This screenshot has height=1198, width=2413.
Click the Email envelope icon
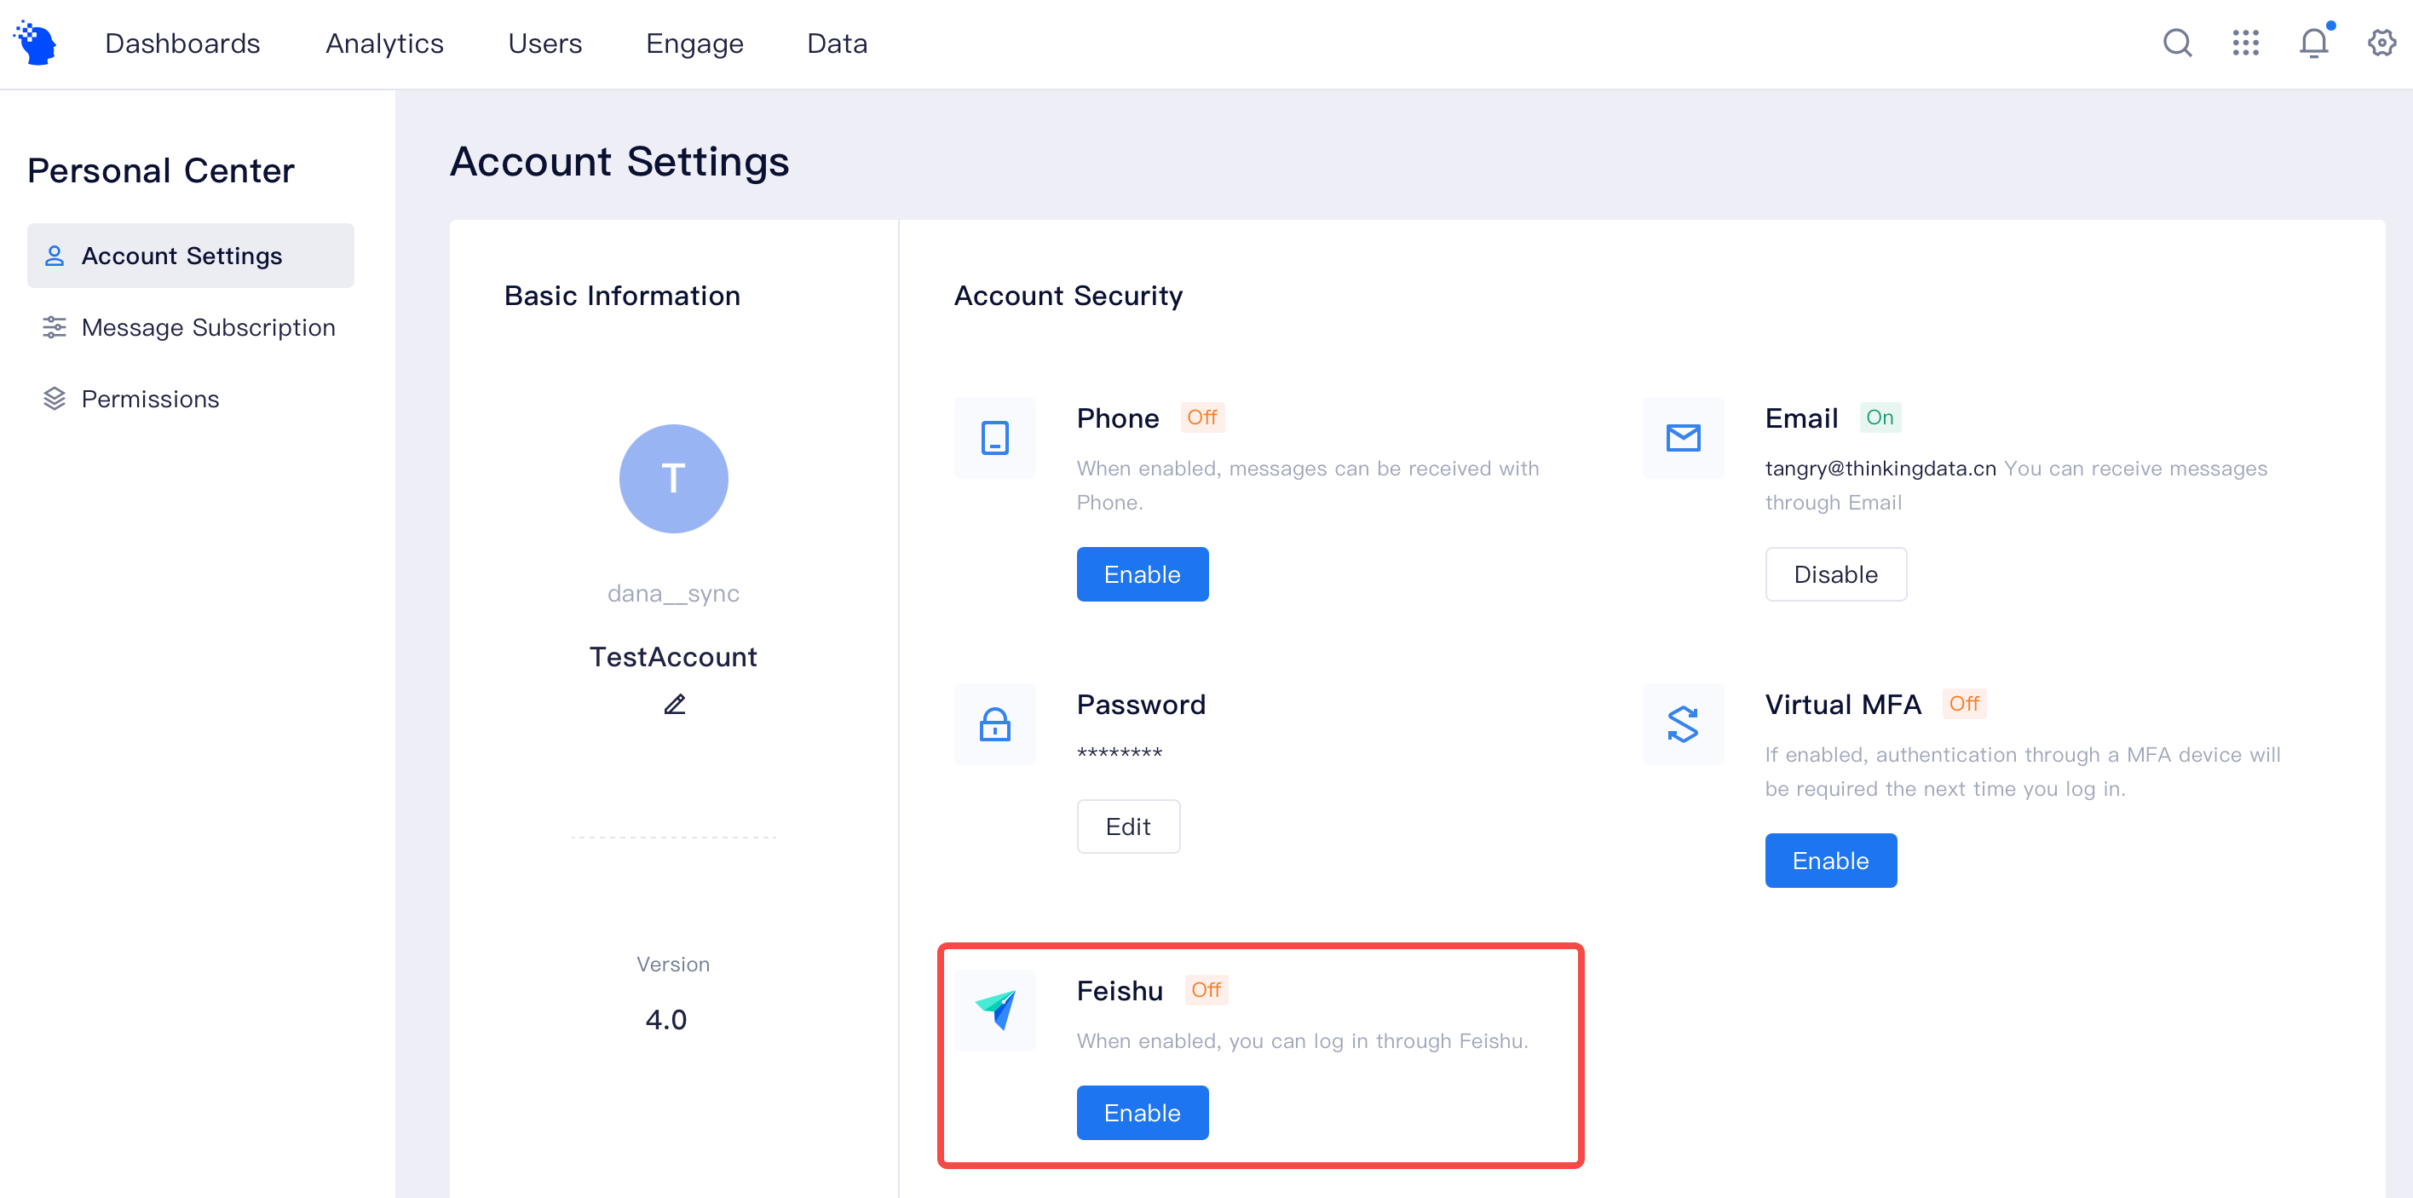(1682, 437)
